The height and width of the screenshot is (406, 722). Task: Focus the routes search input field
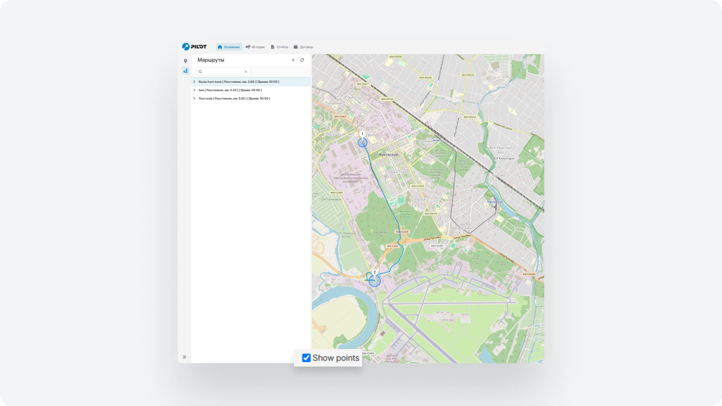223,72
